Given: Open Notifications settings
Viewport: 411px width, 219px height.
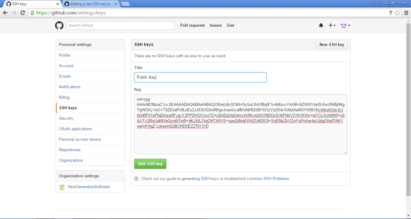Looking at the screenshot, I should tap(90, 87).
